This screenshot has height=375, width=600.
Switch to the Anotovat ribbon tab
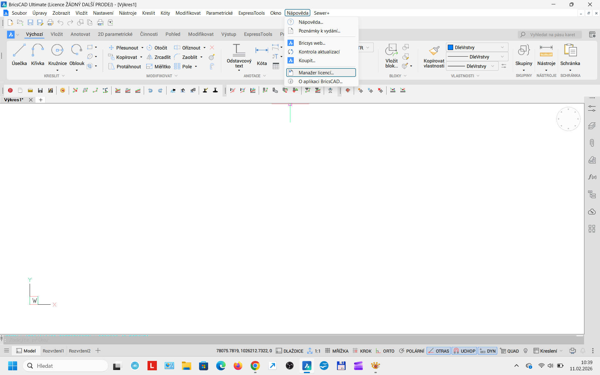(x=80, y=34)
